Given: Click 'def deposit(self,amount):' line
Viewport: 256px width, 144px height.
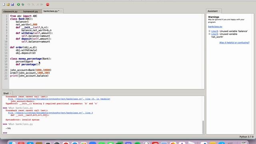Looking at the screenshot, I should click(34, 39).
